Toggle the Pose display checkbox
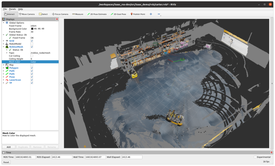 (32, 77)
